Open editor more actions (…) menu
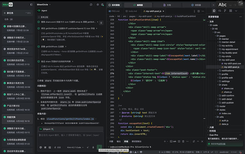This screenshot has width=245, height=154. (203, 11)
